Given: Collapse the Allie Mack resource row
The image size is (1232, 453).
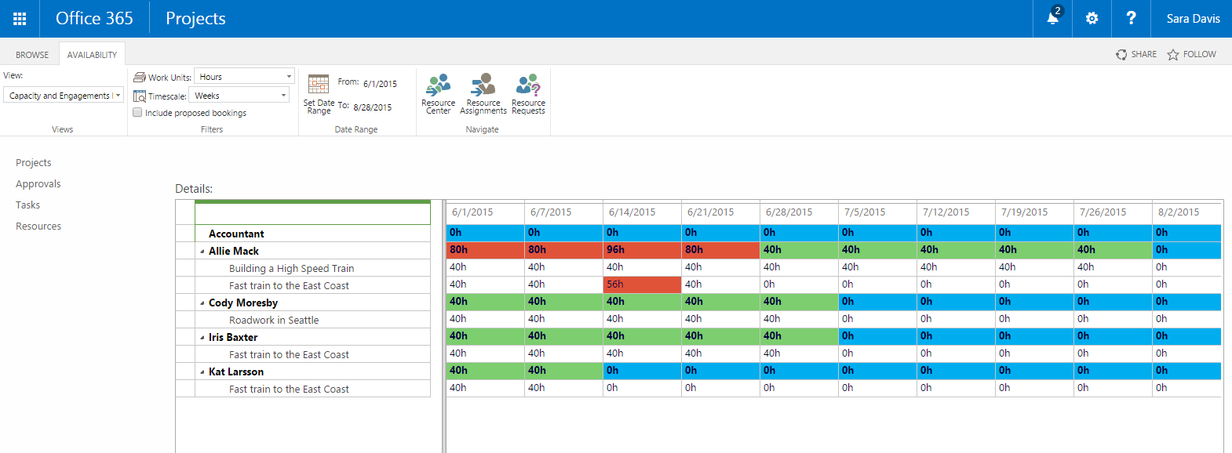Looking at the screenshot, I should point(202,252).
